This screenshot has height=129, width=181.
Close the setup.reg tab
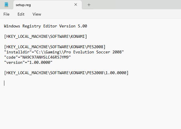pos(76,5)
